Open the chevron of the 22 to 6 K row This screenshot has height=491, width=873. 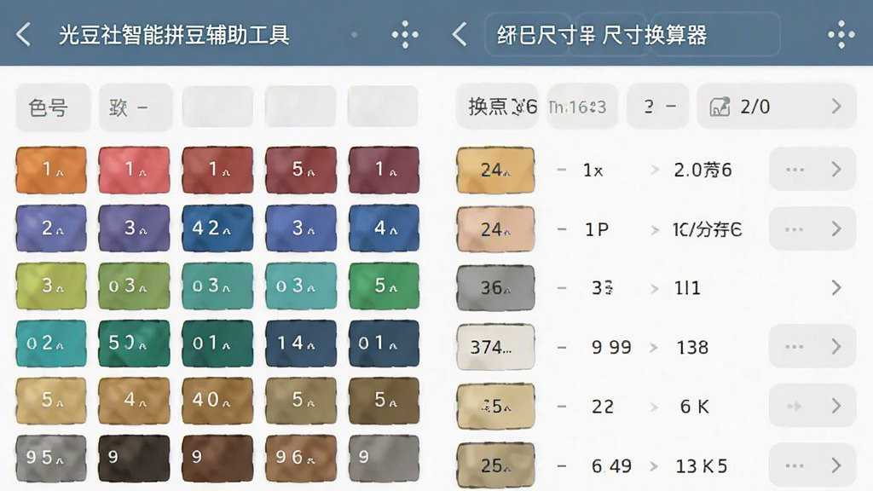836,406
